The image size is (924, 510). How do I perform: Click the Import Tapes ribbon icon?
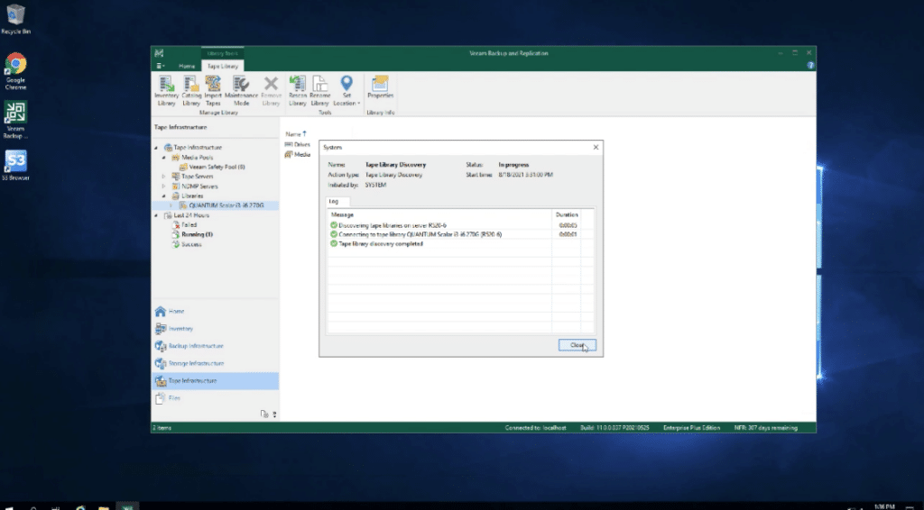(x=213, y=91)
